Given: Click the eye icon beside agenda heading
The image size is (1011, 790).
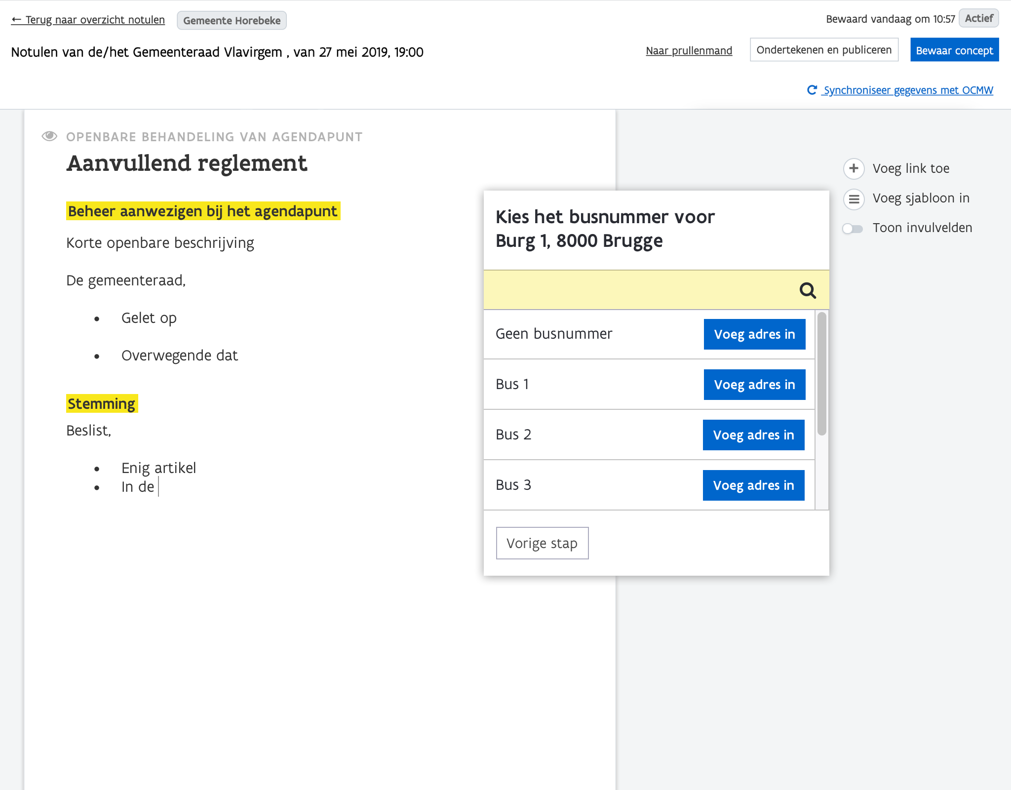Looking at the screenshot, I should coord(49,136).
